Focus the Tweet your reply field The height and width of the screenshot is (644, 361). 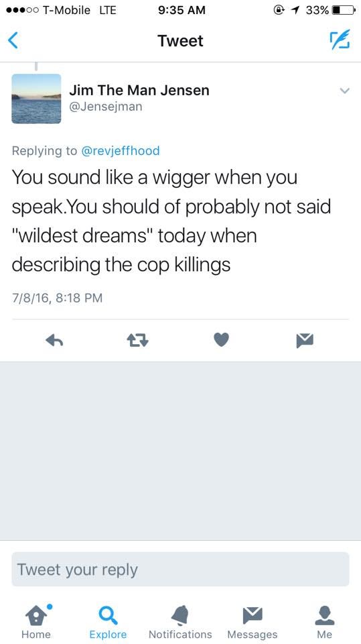click(x=180, y=570)
